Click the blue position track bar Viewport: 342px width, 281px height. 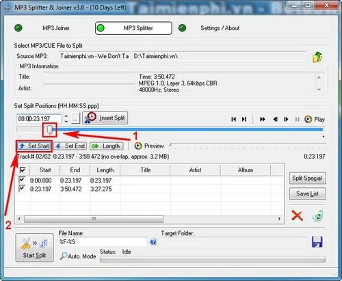coord(188,130)
